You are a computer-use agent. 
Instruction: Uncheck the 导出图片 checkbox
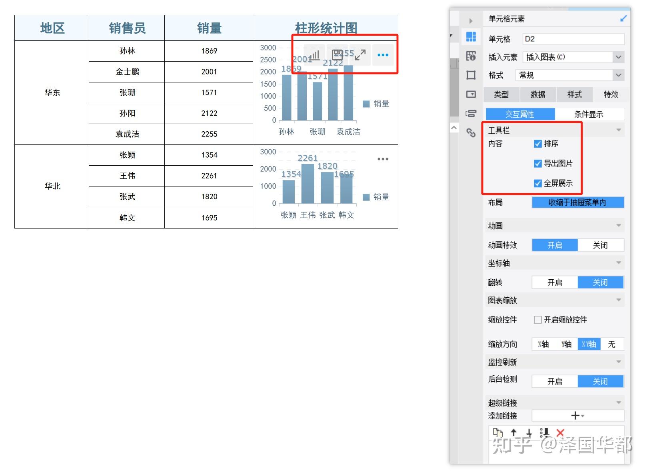pyautogui.click(x=537, y=163)
